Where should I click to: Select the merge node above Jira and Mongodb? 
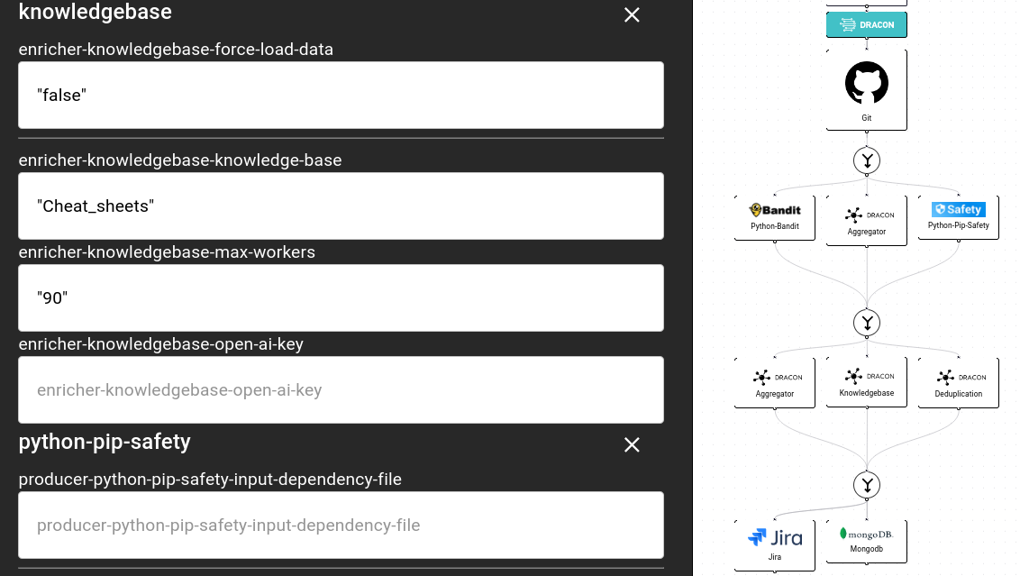[x=866, y=484]
